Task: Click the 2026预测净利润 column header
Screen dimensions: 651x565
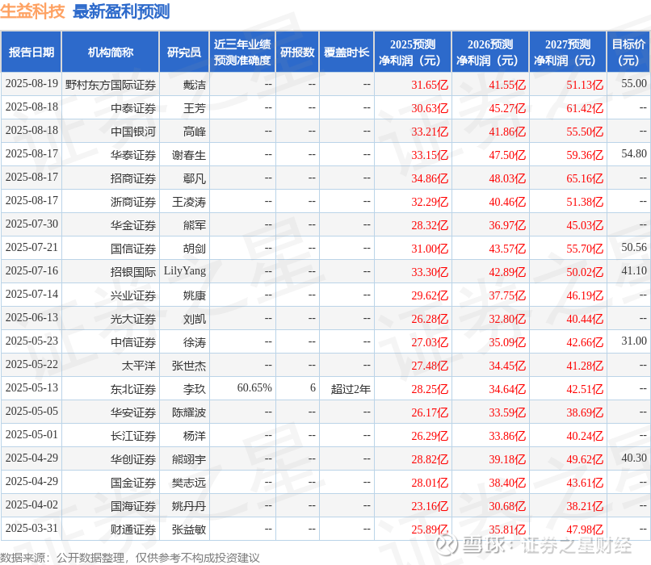Action: pyautogui.click(x=490, y=52)
